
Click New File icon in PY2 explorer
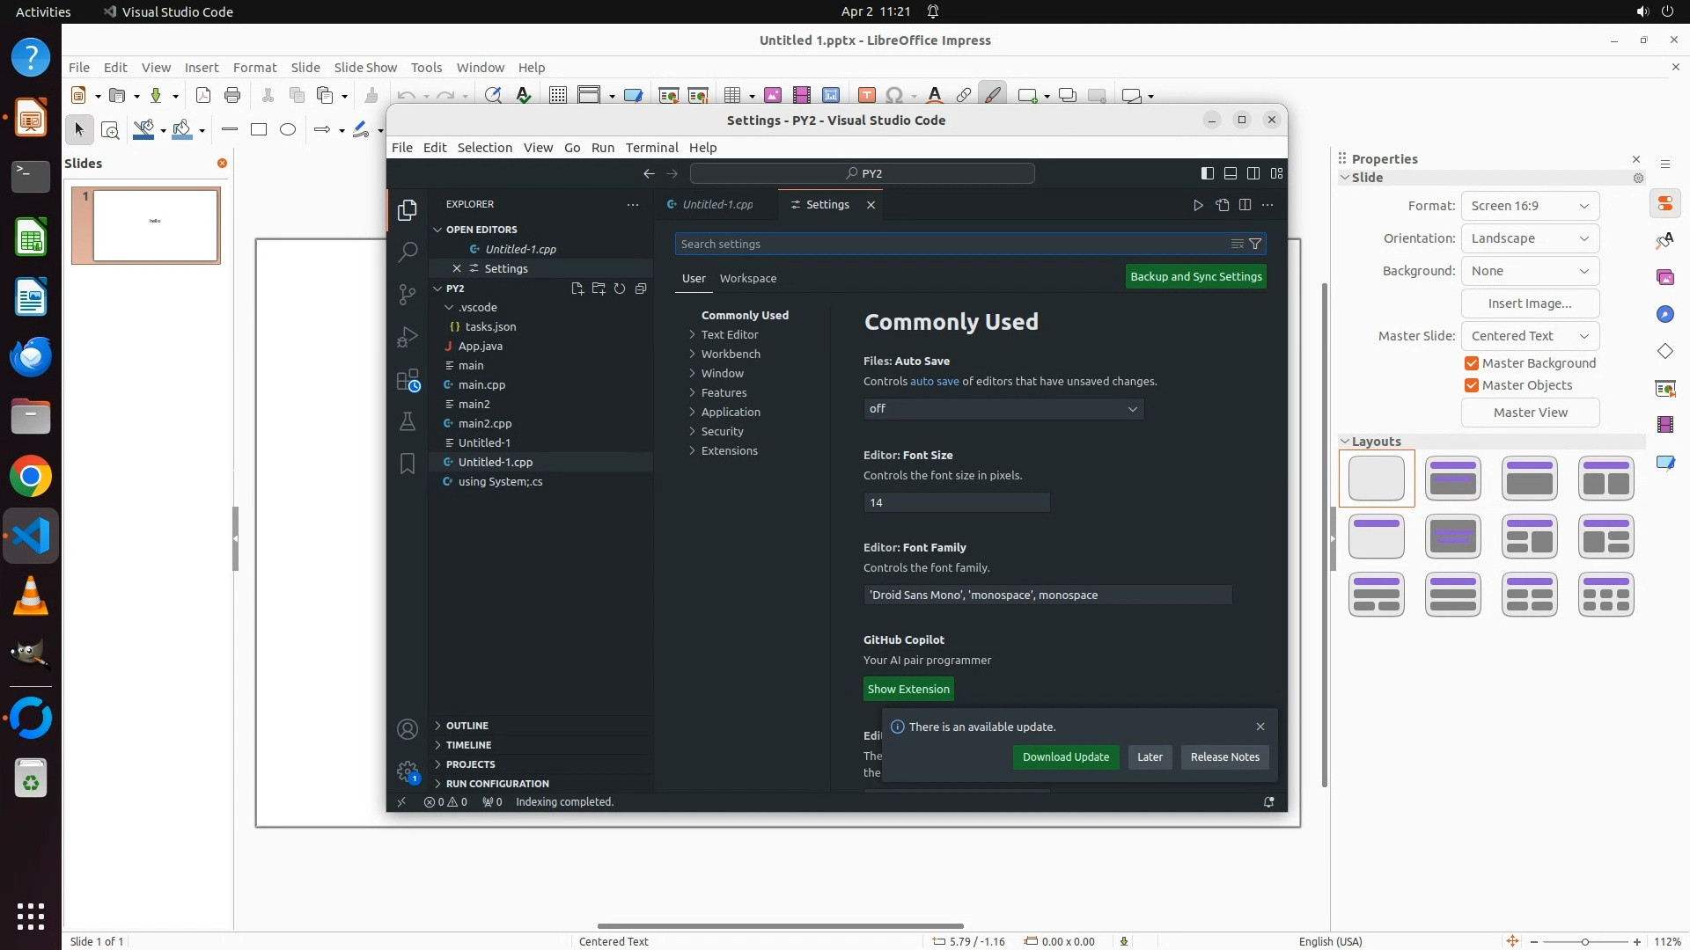pos(577,289)
